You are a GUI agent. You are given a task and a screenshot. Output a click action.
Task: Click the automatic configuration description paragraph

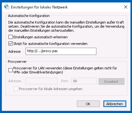coord(66,26)
